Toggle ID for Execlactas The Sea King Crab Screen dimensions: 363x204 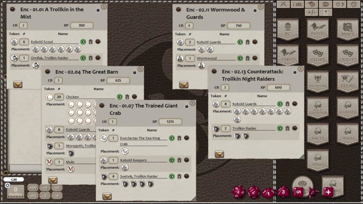[x=172, y=138]
